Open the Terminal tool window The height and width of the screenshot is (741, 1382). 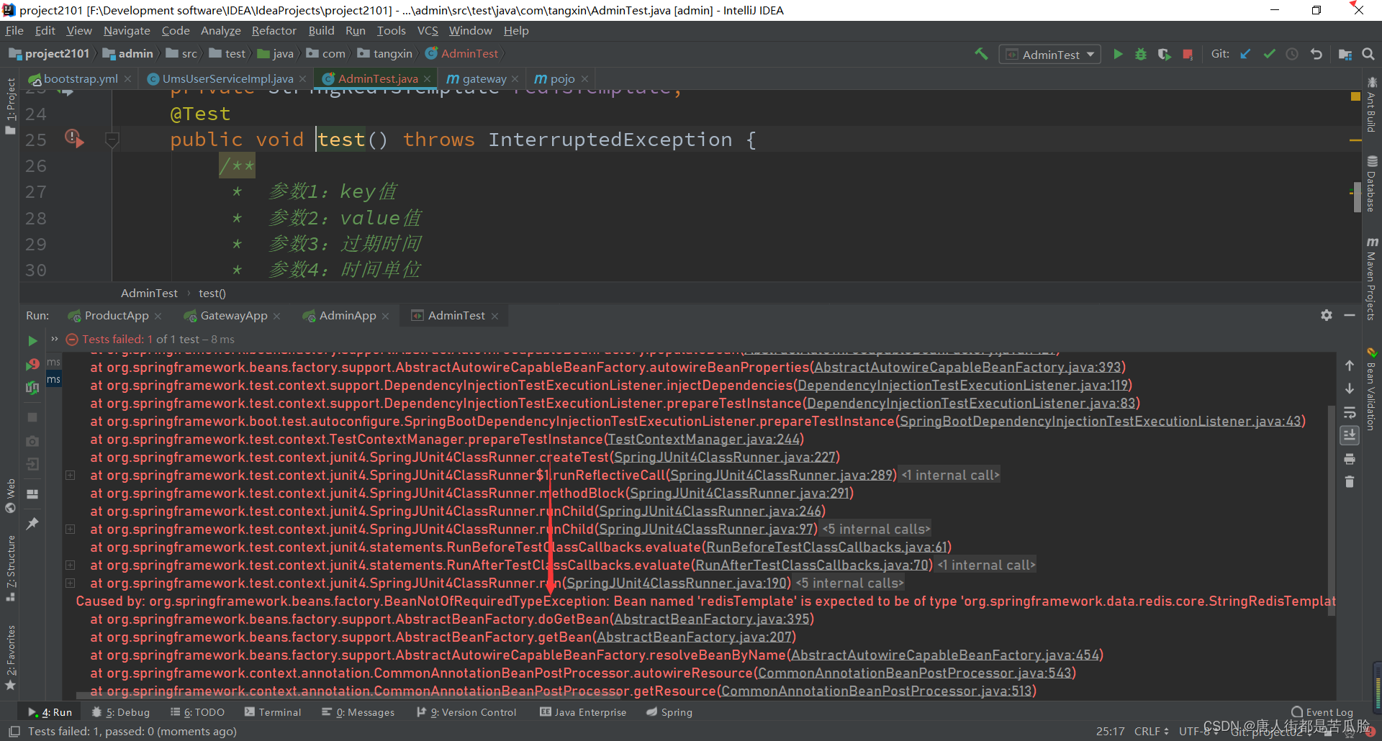(x=273, y=712)
